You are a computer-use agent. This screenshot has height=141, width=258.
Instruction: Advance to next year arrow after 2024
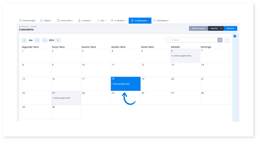tap(58, 40)
